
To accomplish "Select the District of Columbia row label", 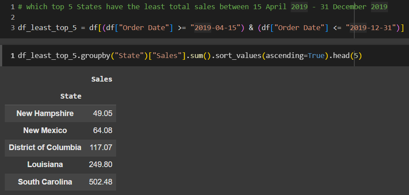I will click(x=45, y=147).
